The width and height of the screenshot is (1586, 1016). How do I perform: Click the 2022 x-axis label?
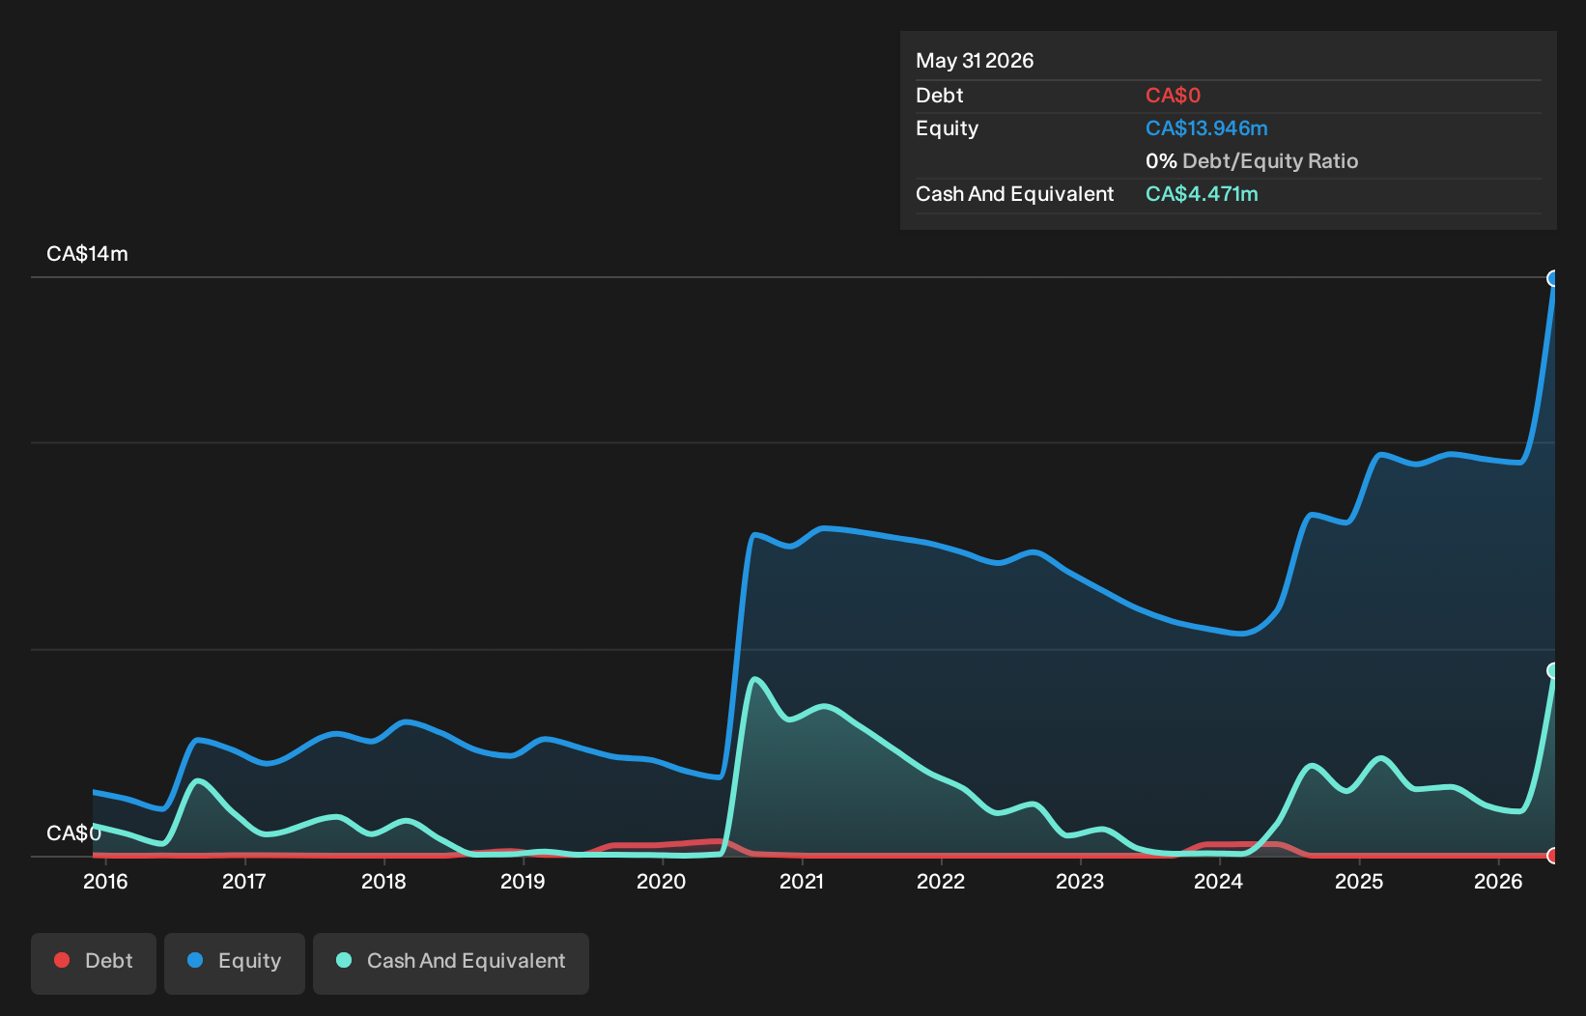tap(941, 882)
